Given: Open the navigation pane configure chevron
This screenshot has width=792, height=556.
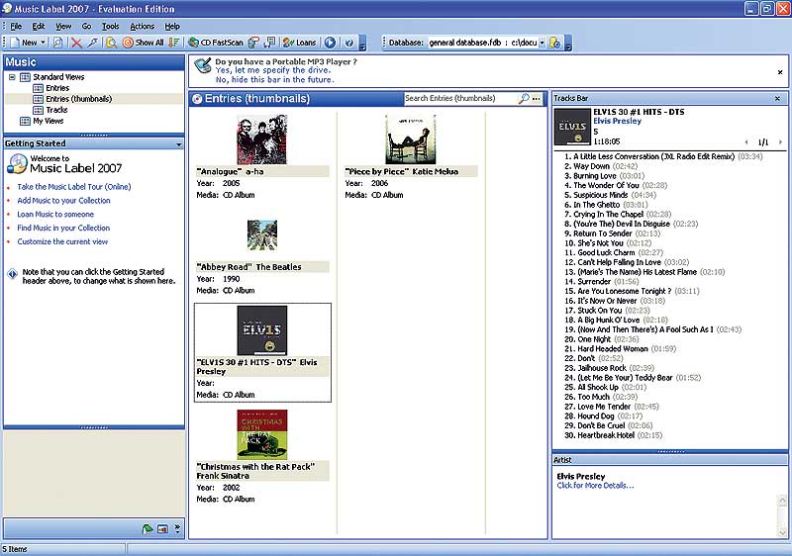Looking at the screenshot, I should 177,528.
